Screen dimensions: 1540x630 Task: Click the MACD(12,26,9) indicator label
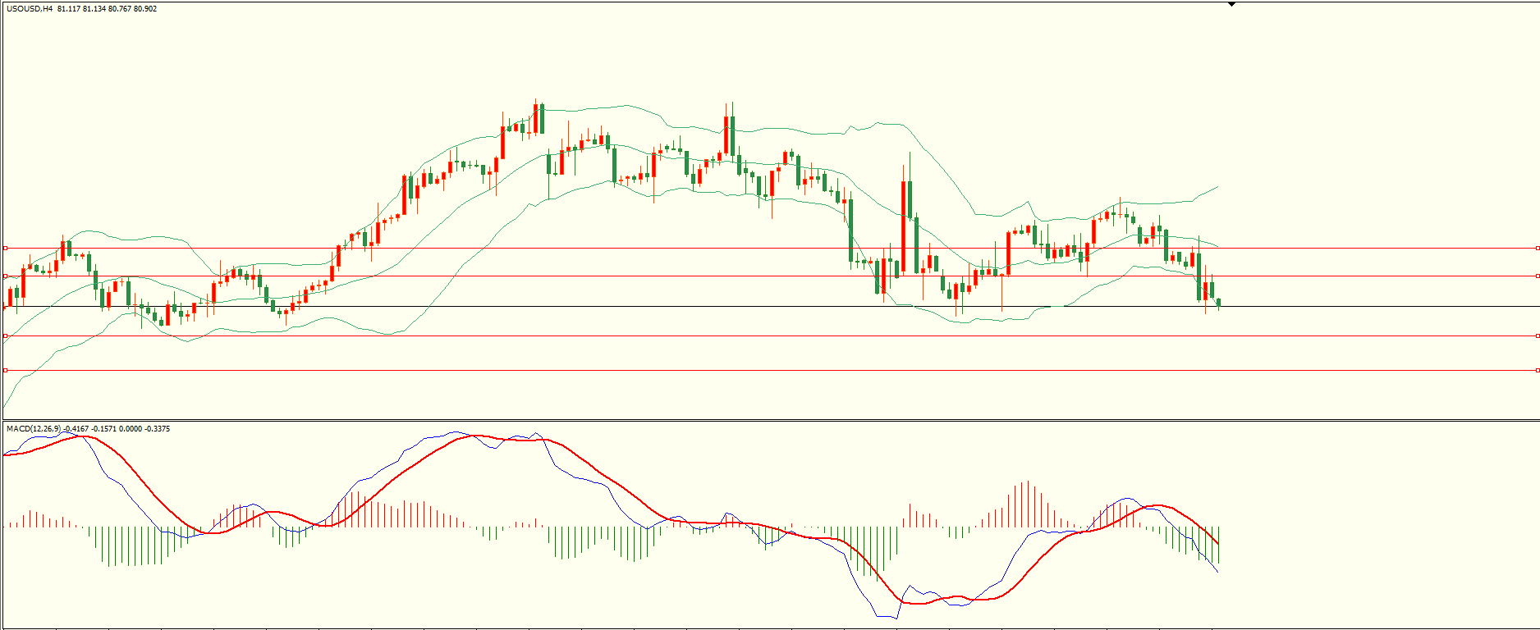[x=34, y=429]
